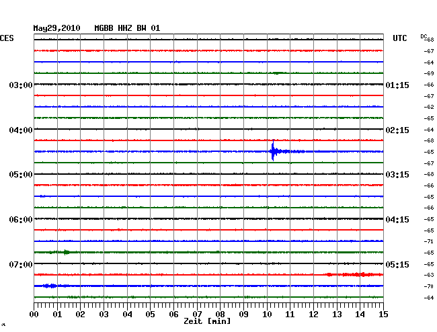
Task: Click the 05:15 UTC time label
Action: point(397,264)
